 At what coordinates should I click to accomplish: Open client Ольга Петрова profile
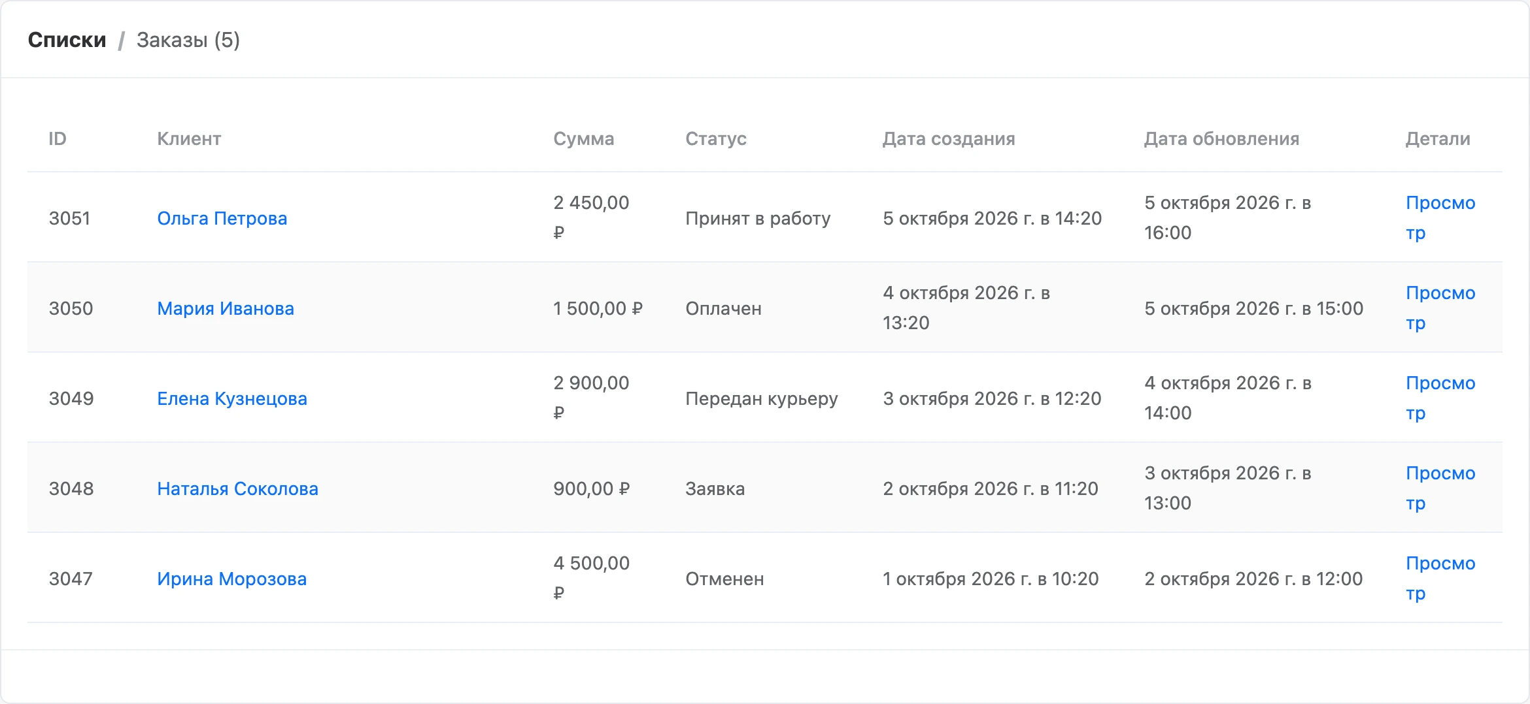[x=222, y=218]
